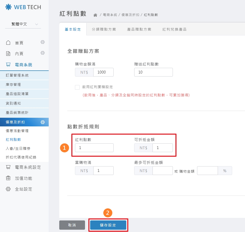Image resolution: width=245 pixels, height=232 pixels.
Task: Click the 贈送紅利點數 input field
Action: pos(153,72)
